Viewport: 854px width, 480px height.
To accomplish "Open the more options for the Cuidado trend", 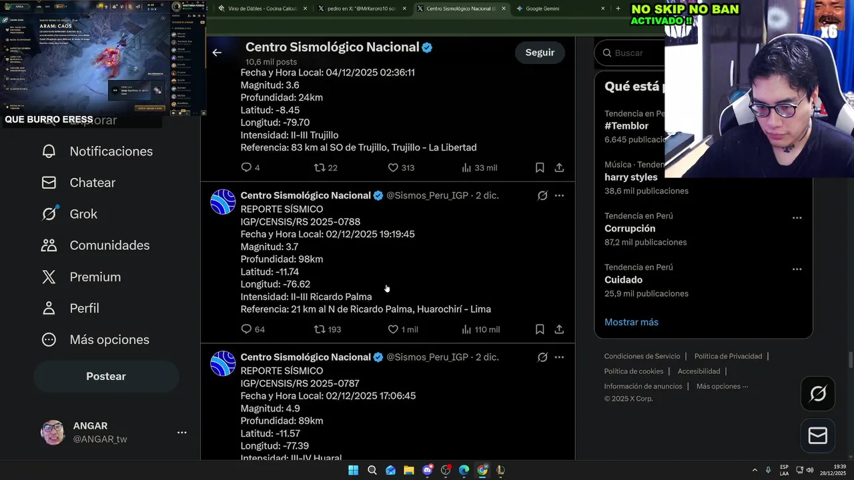I will tap(797, 269).
